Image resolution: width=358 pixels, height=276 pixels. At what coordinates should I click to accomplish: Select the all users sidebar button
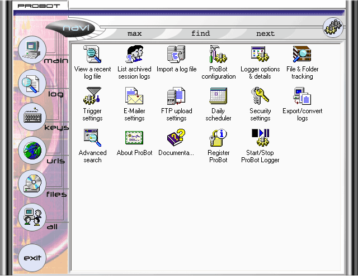pyautogui.click(x=32, y=217)
